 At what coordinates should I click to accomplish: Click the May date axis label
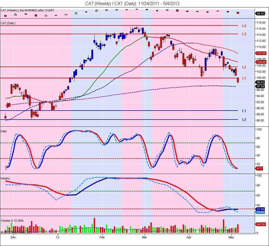tap(231, 237)
